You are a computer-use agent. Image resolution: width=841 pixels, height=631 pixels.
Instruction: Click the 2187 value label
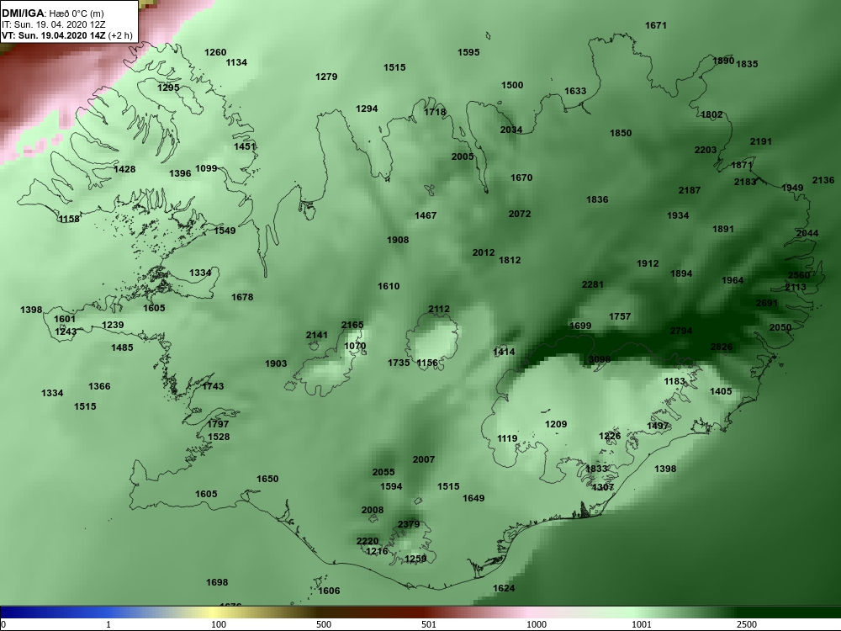(x=690, y=190)
